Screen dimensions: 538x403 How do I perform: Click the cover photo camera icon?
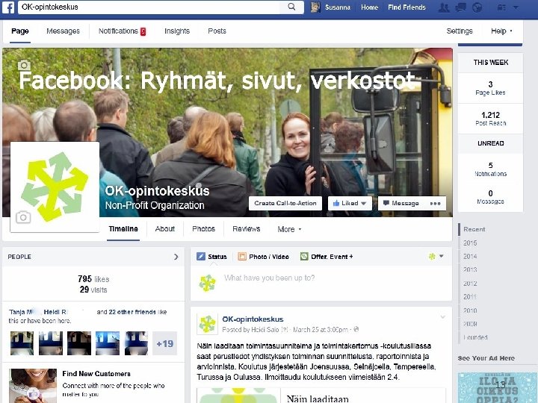click(x=24, y=65)
